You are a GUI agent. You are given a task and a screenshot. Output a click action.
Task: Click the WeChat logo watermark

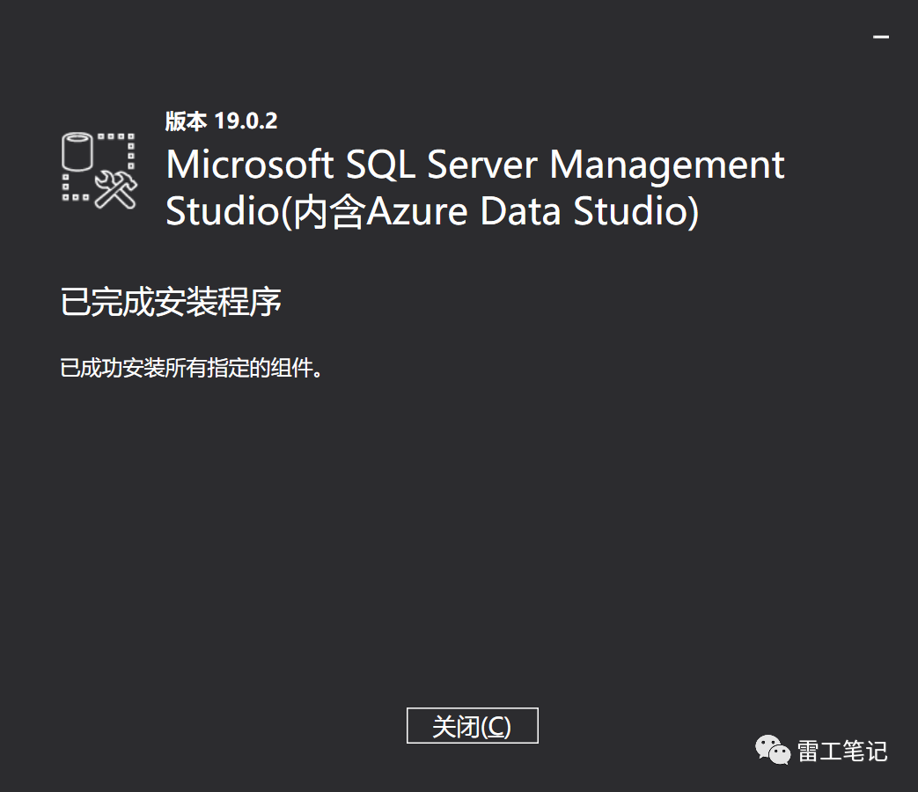773,750
